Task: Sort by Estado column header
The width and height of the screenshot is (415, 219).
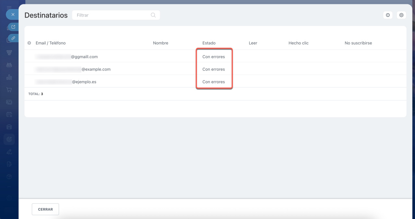Action: pyautogui.click(x=209, y=43)
